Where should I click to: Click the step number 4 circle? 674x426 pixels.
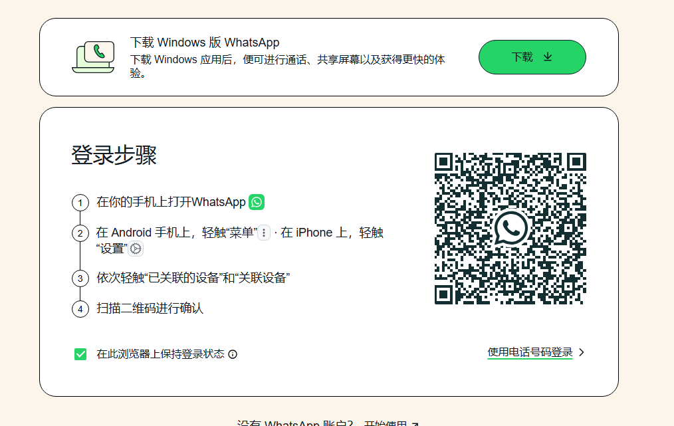[80, 309]
